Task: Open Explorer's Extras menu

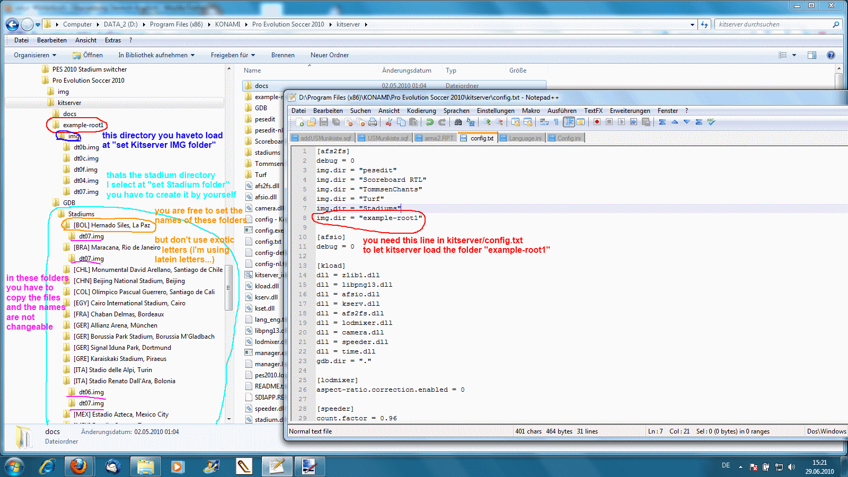Action: click(112, 40)
